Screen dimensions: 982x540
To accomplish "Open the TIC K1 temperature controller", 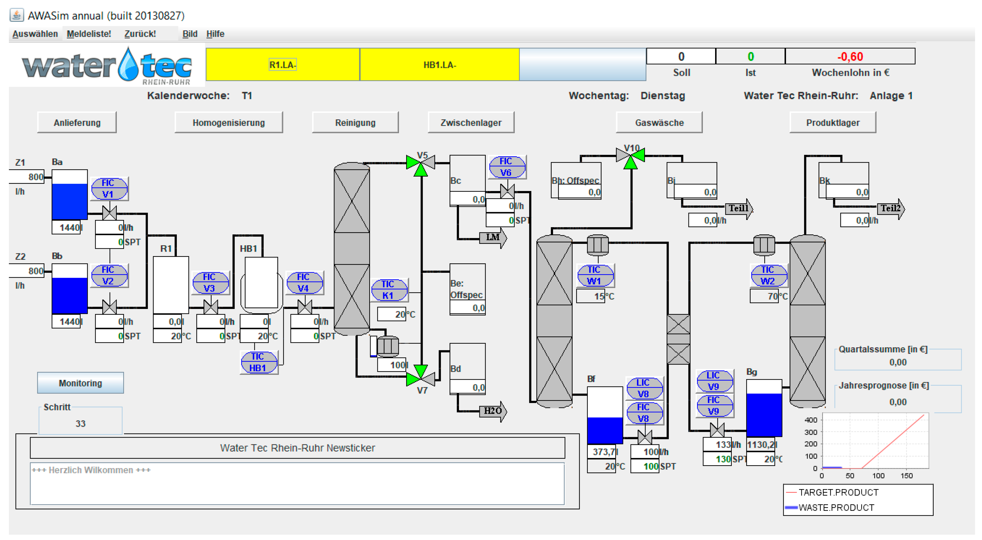I will [x=389, y=289].
